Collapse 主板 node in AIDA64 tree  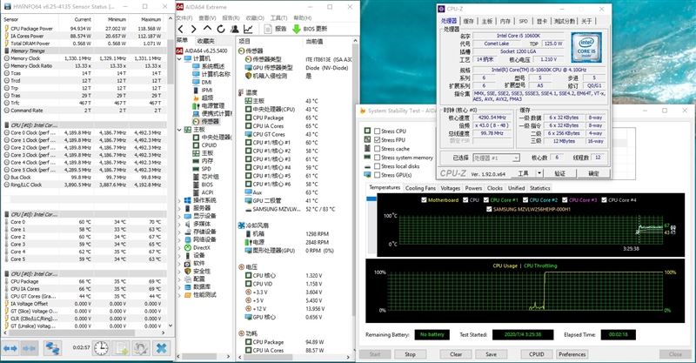(179, 130)
